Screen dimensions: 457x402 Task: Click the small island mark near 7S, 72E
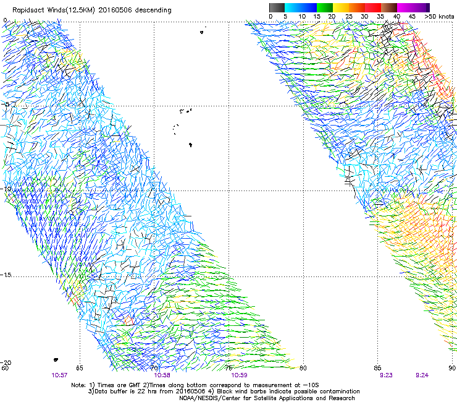pos(190,145)
